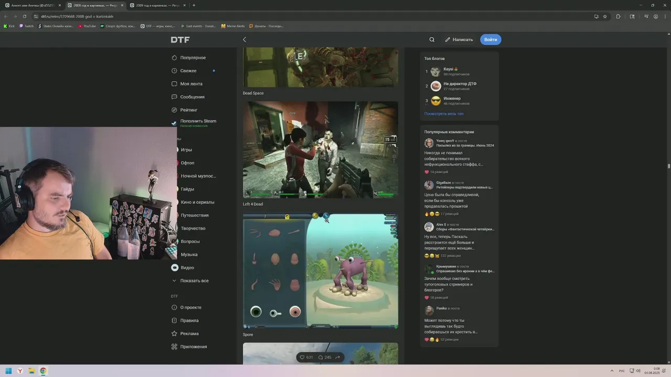The image size is (671, 377).
Task: Go back with the page back arrow
Action: point(244,39)
